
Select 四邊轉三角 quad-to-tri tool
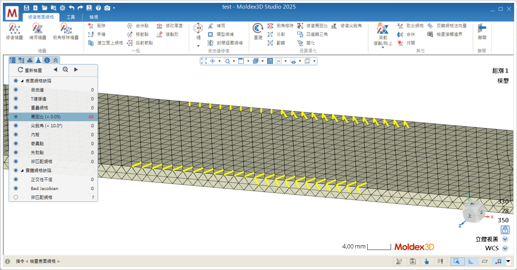(x=312, y=34)
